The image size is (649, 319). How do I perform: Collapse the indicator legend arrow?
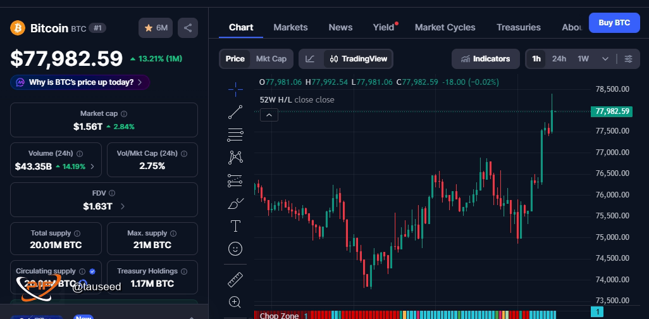coord(269,115)
